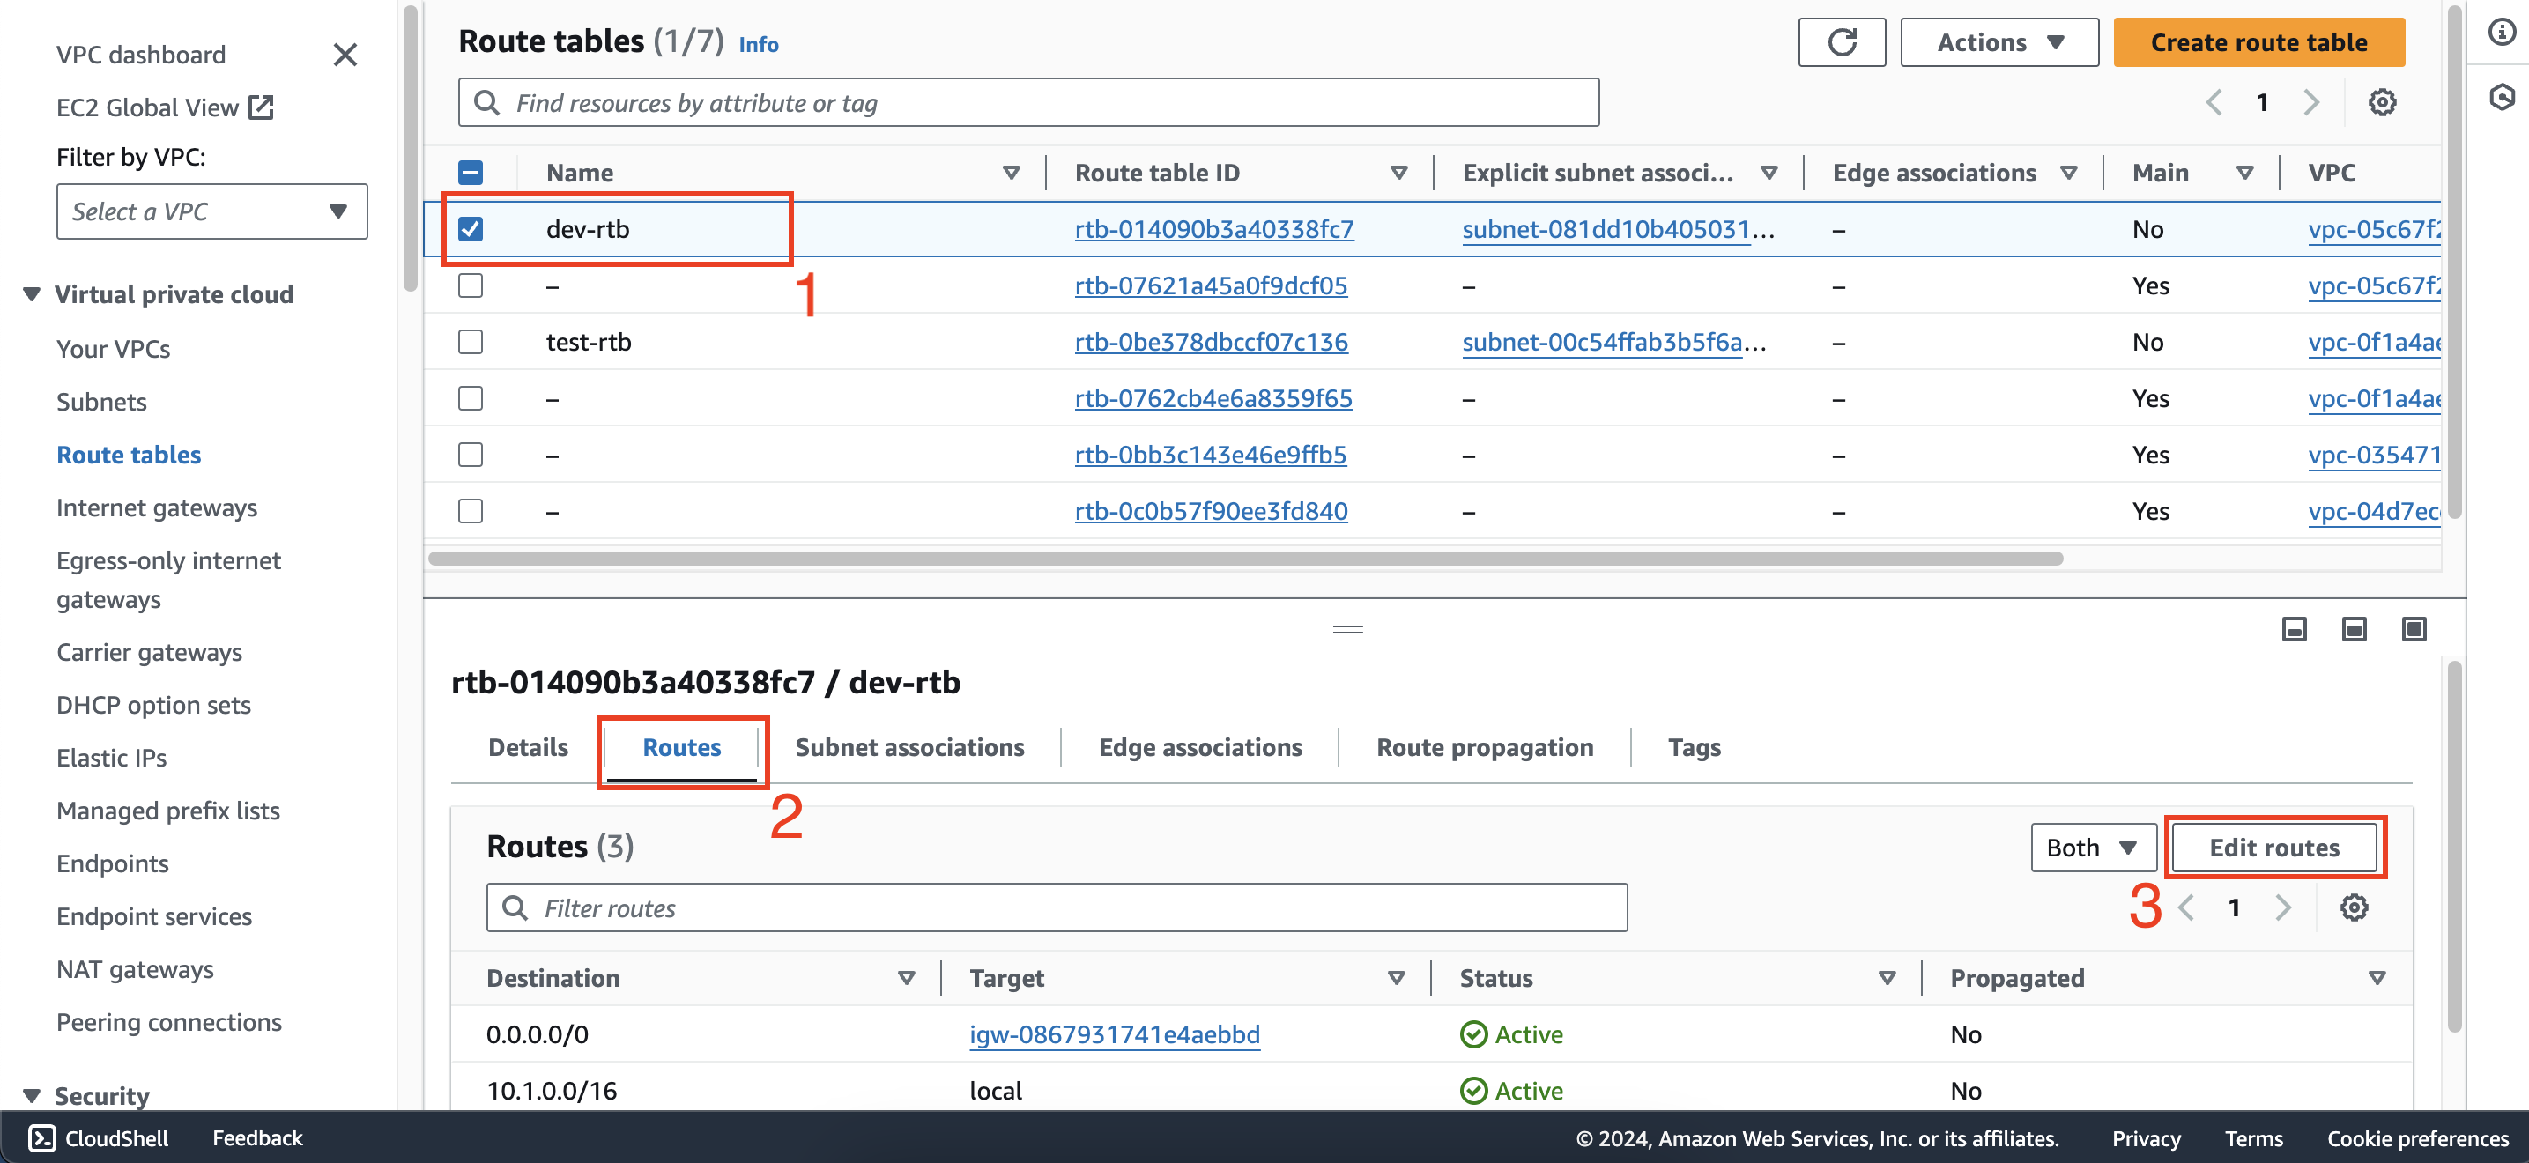Open the hexagon tools panel icon

click(2502, 96)
